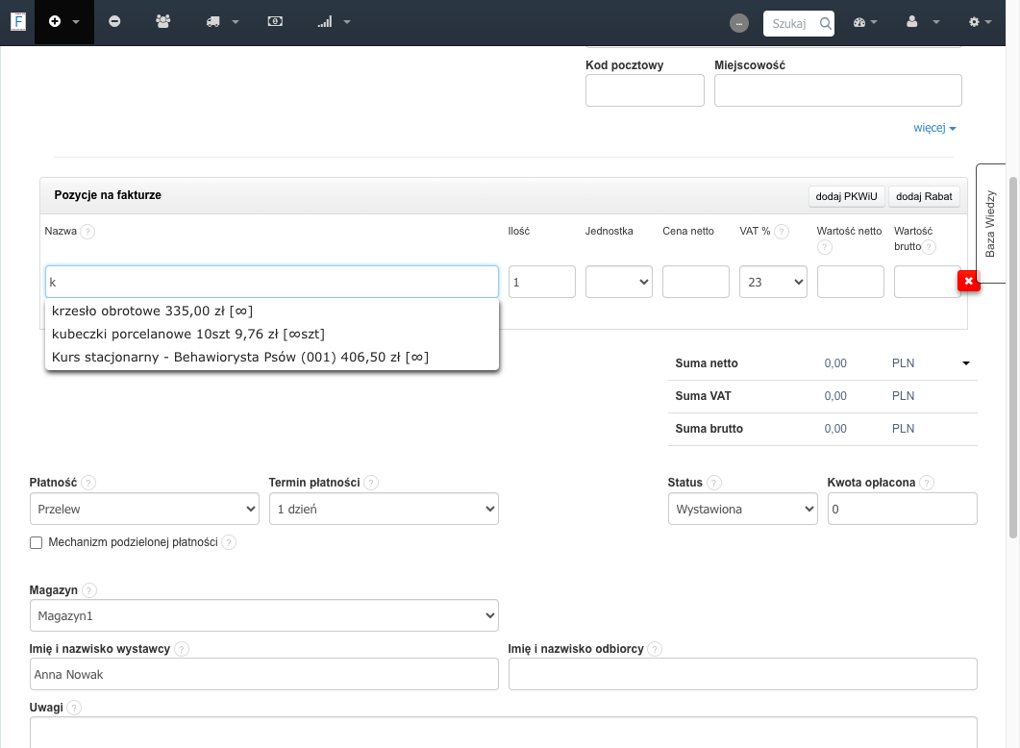Click the banknote payments icon
The image size is (1020, 748).
pos(275,21)
